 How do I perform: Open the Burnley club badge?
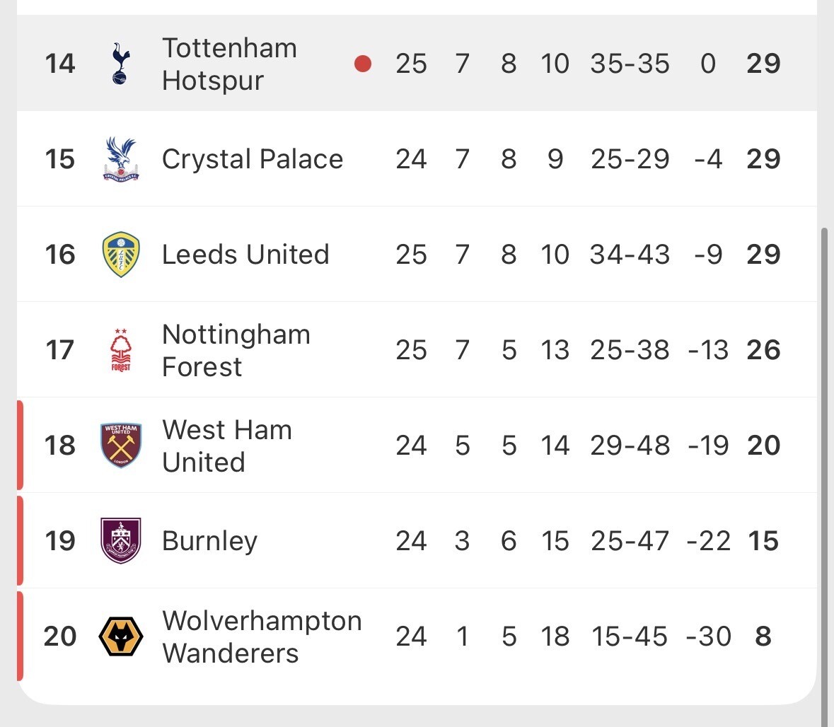click(121, 541)
